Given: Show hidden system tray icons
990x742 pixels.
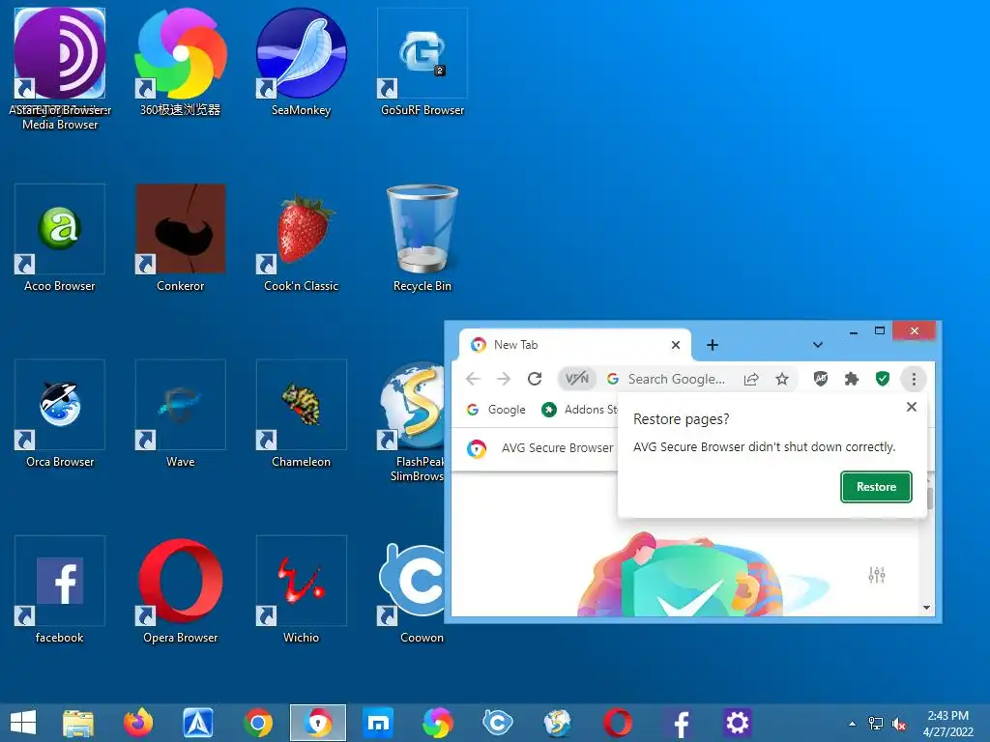Looking at the screenshot, I should pos(853,724).
